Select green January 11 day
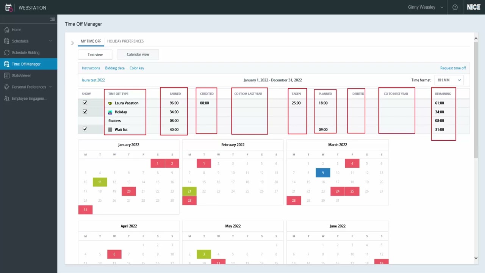Screen dimensions: 485x273 coord(100,182)
